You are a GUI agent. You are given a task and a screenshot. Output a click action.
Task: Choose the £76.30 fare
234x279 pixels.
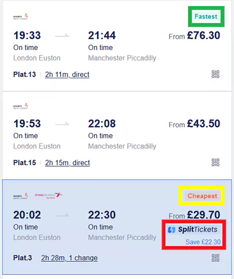203,35
